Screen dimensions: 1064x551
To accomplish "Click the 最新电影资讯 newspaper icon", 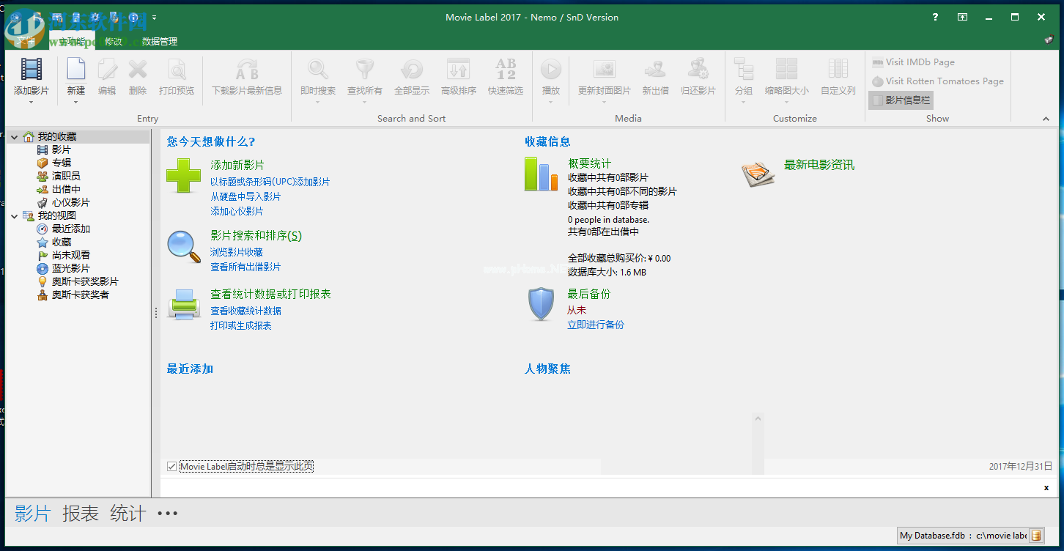I will [x=758, y=174].
